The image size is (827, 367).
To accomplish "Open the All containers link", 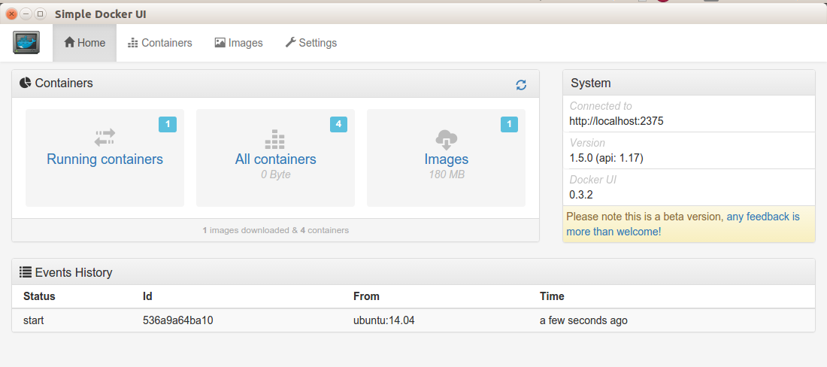I will [x=275, y=159].
